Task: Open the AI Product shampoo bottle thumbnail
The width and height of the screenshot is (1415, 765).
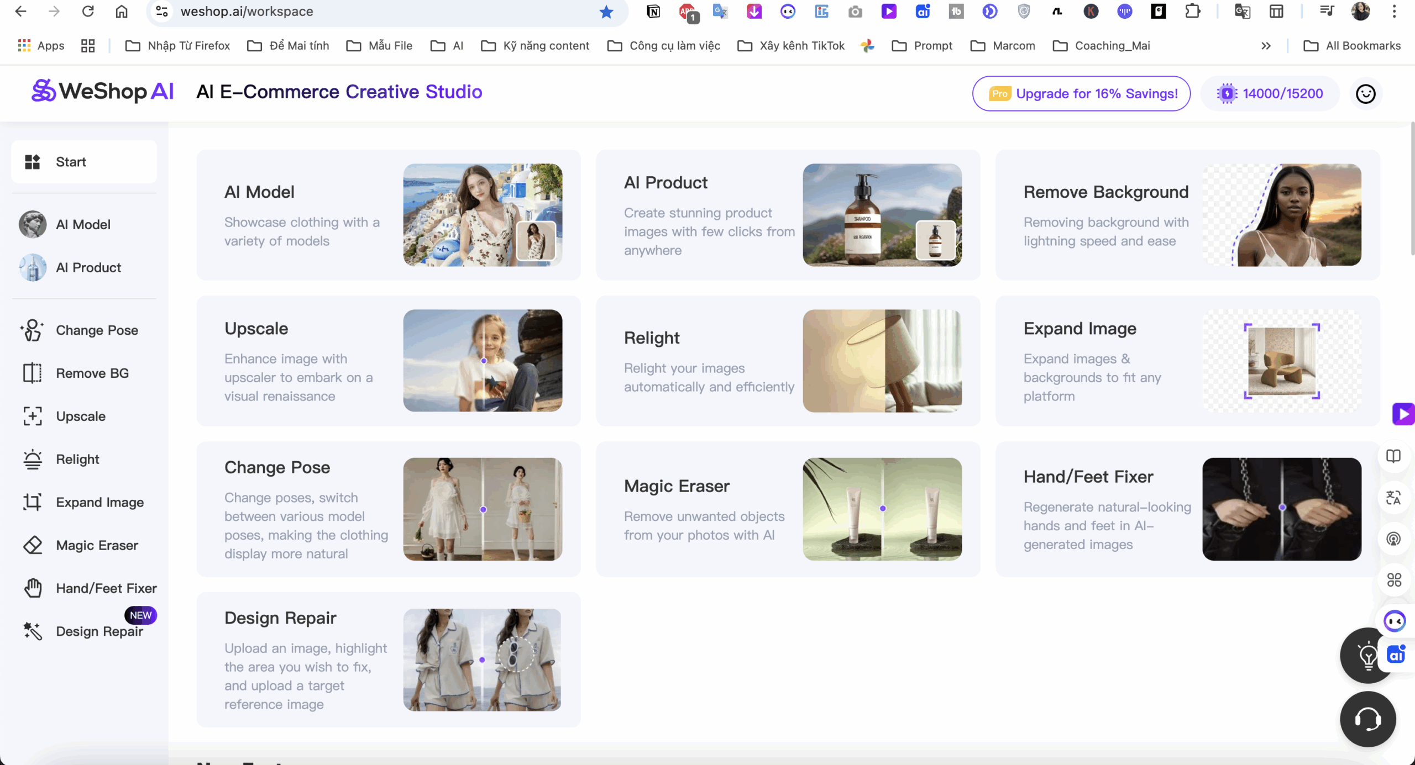Action: click(882, 215)
